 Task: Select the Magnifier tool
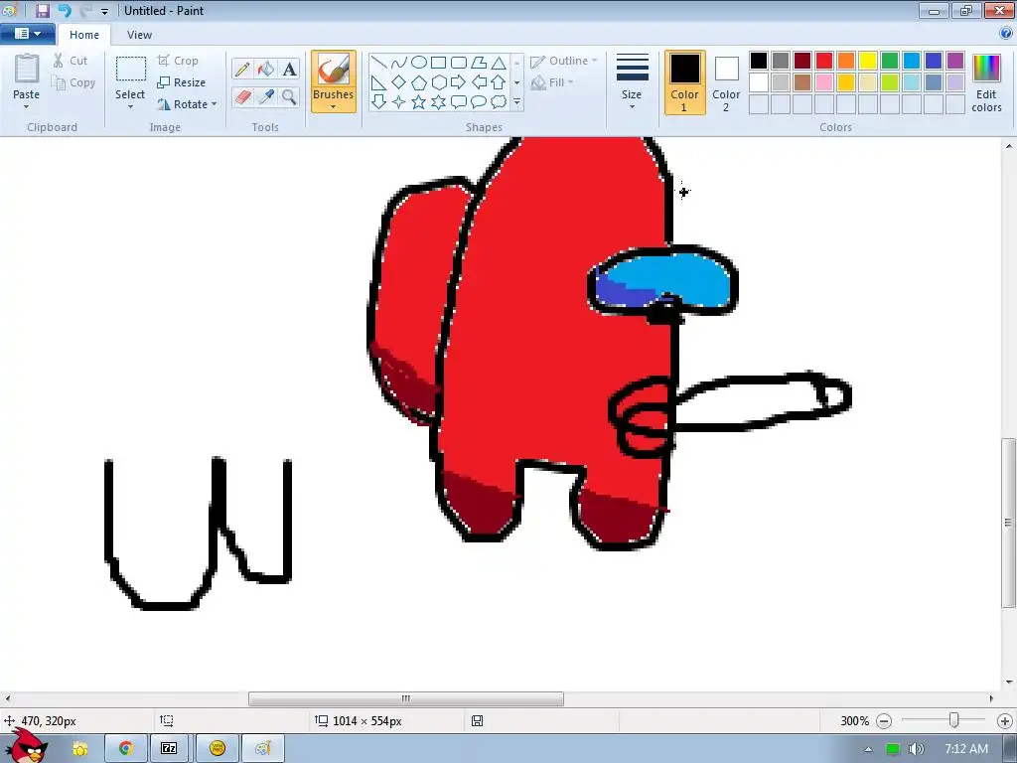(289, 96)
